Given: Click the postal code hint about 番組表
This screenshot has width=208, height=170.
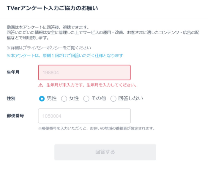Looking at the screenshot, I should coord(97,128).
